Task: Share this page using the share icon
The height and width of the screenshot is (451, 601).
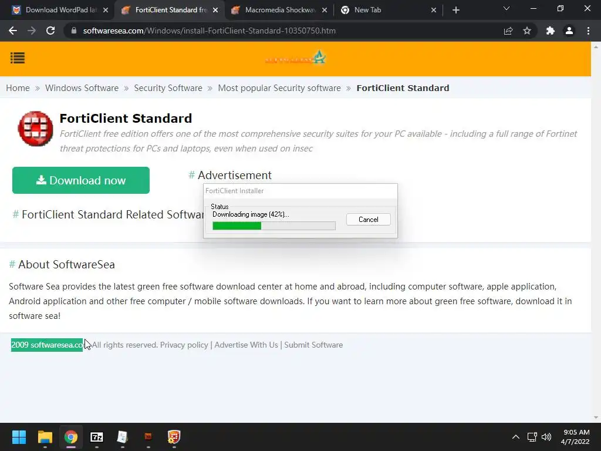Action: point(508,31)
